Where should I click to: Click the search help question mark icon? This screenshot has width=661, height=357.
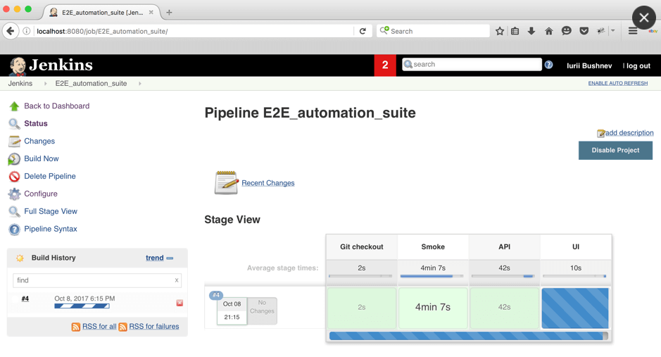(548, 65)
